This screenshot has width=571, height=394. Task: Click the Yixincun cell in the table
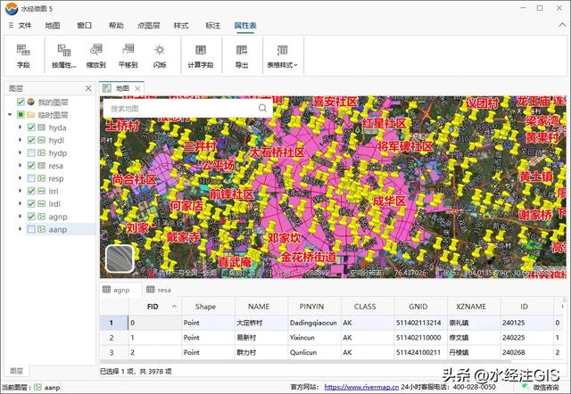pos(315,338)
